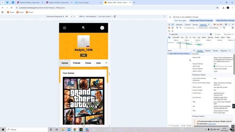
Task: Open network search with the magnifier icon
Action: click(x=180, y=28)
